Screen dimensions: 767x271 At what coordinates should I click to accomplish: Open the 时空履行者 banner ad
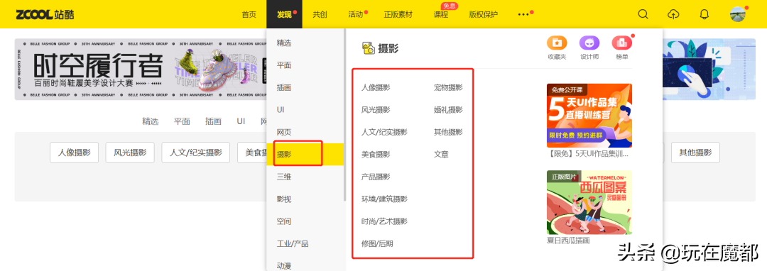coord(141,70)
